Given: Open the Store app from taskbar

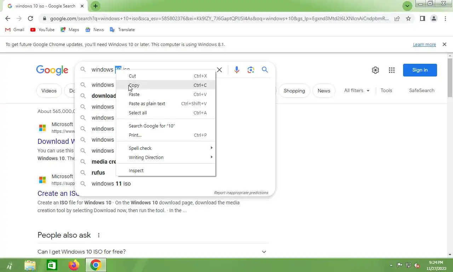Looking at the screenshot, I should (x=52, y=265).
